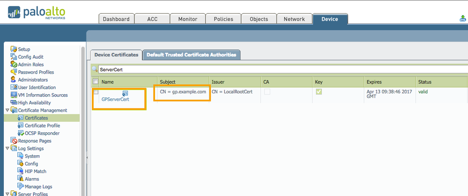Image resolution: width=468 pixels, height=196 pixels.
Task: Sort by the Expires column header
Action: (x=390, y=82)
